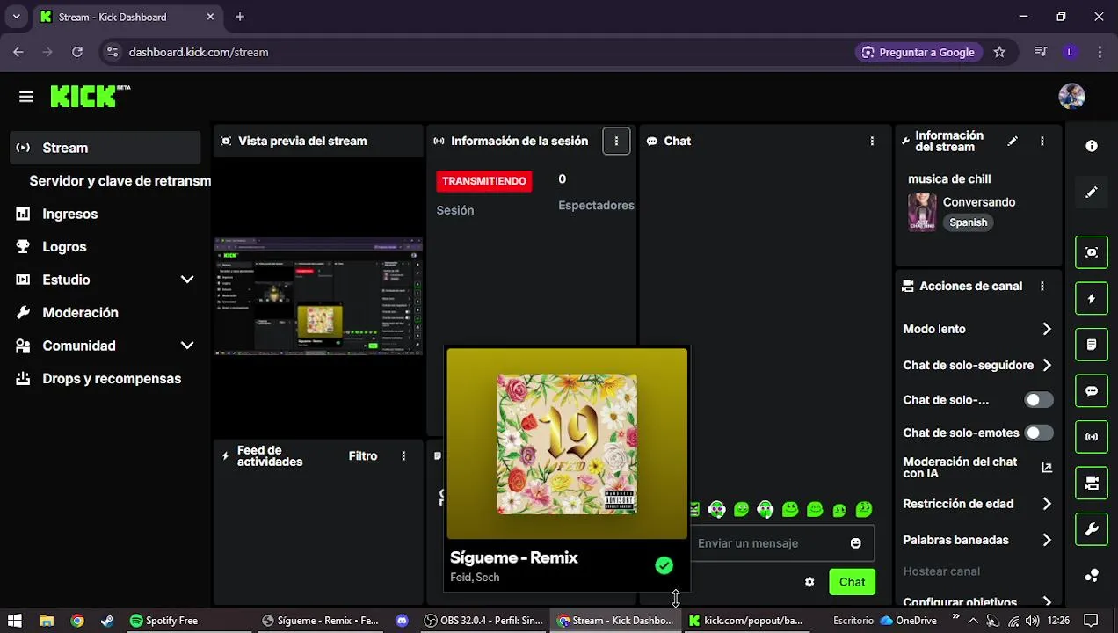
Task: Open Acciones de canal three-dot menu
Action: click(x=1042, y=286)
